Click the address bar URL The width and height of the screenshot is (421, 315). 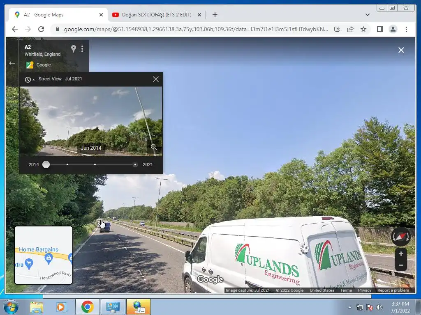pyautogui.click(x=196, y=29)
